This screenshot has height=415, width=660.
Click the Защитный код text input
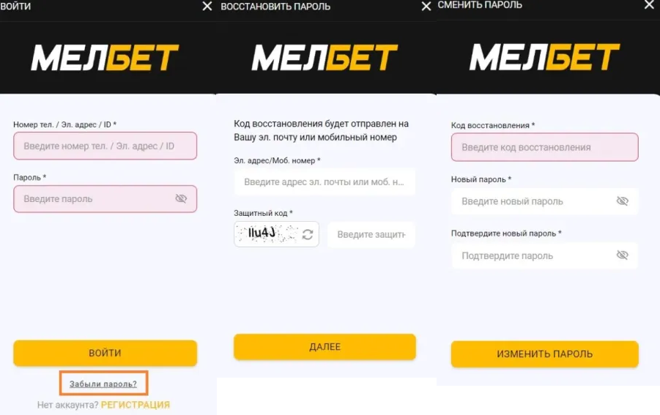(371, 234)
